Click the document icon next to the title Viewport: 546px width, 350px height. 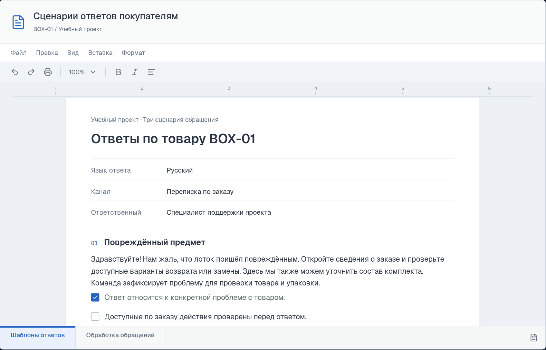(18, 22)
